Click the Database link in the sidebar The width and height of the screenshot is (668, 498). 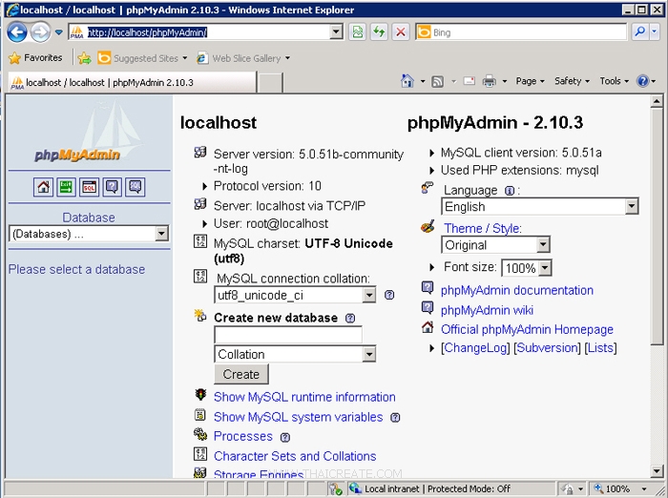coord(89,218)
